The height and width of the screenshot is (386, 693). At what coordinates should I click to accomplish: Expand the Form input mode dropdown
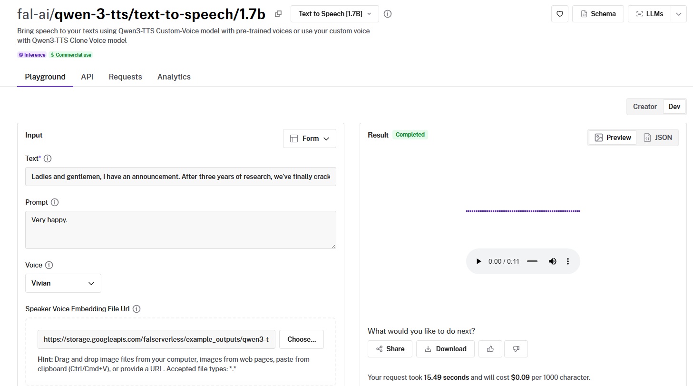click(309, 139)
